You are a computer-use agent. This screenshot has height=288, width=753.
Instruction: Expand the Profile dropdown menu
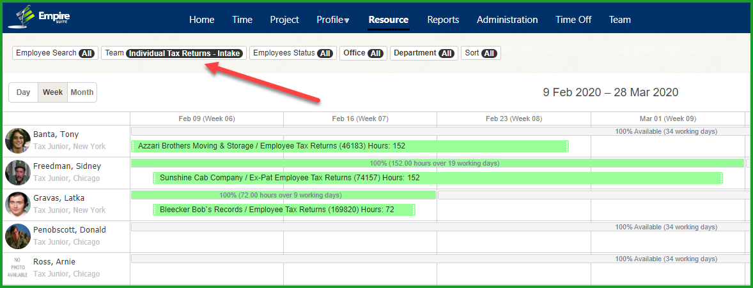click(x=333, y=20)
